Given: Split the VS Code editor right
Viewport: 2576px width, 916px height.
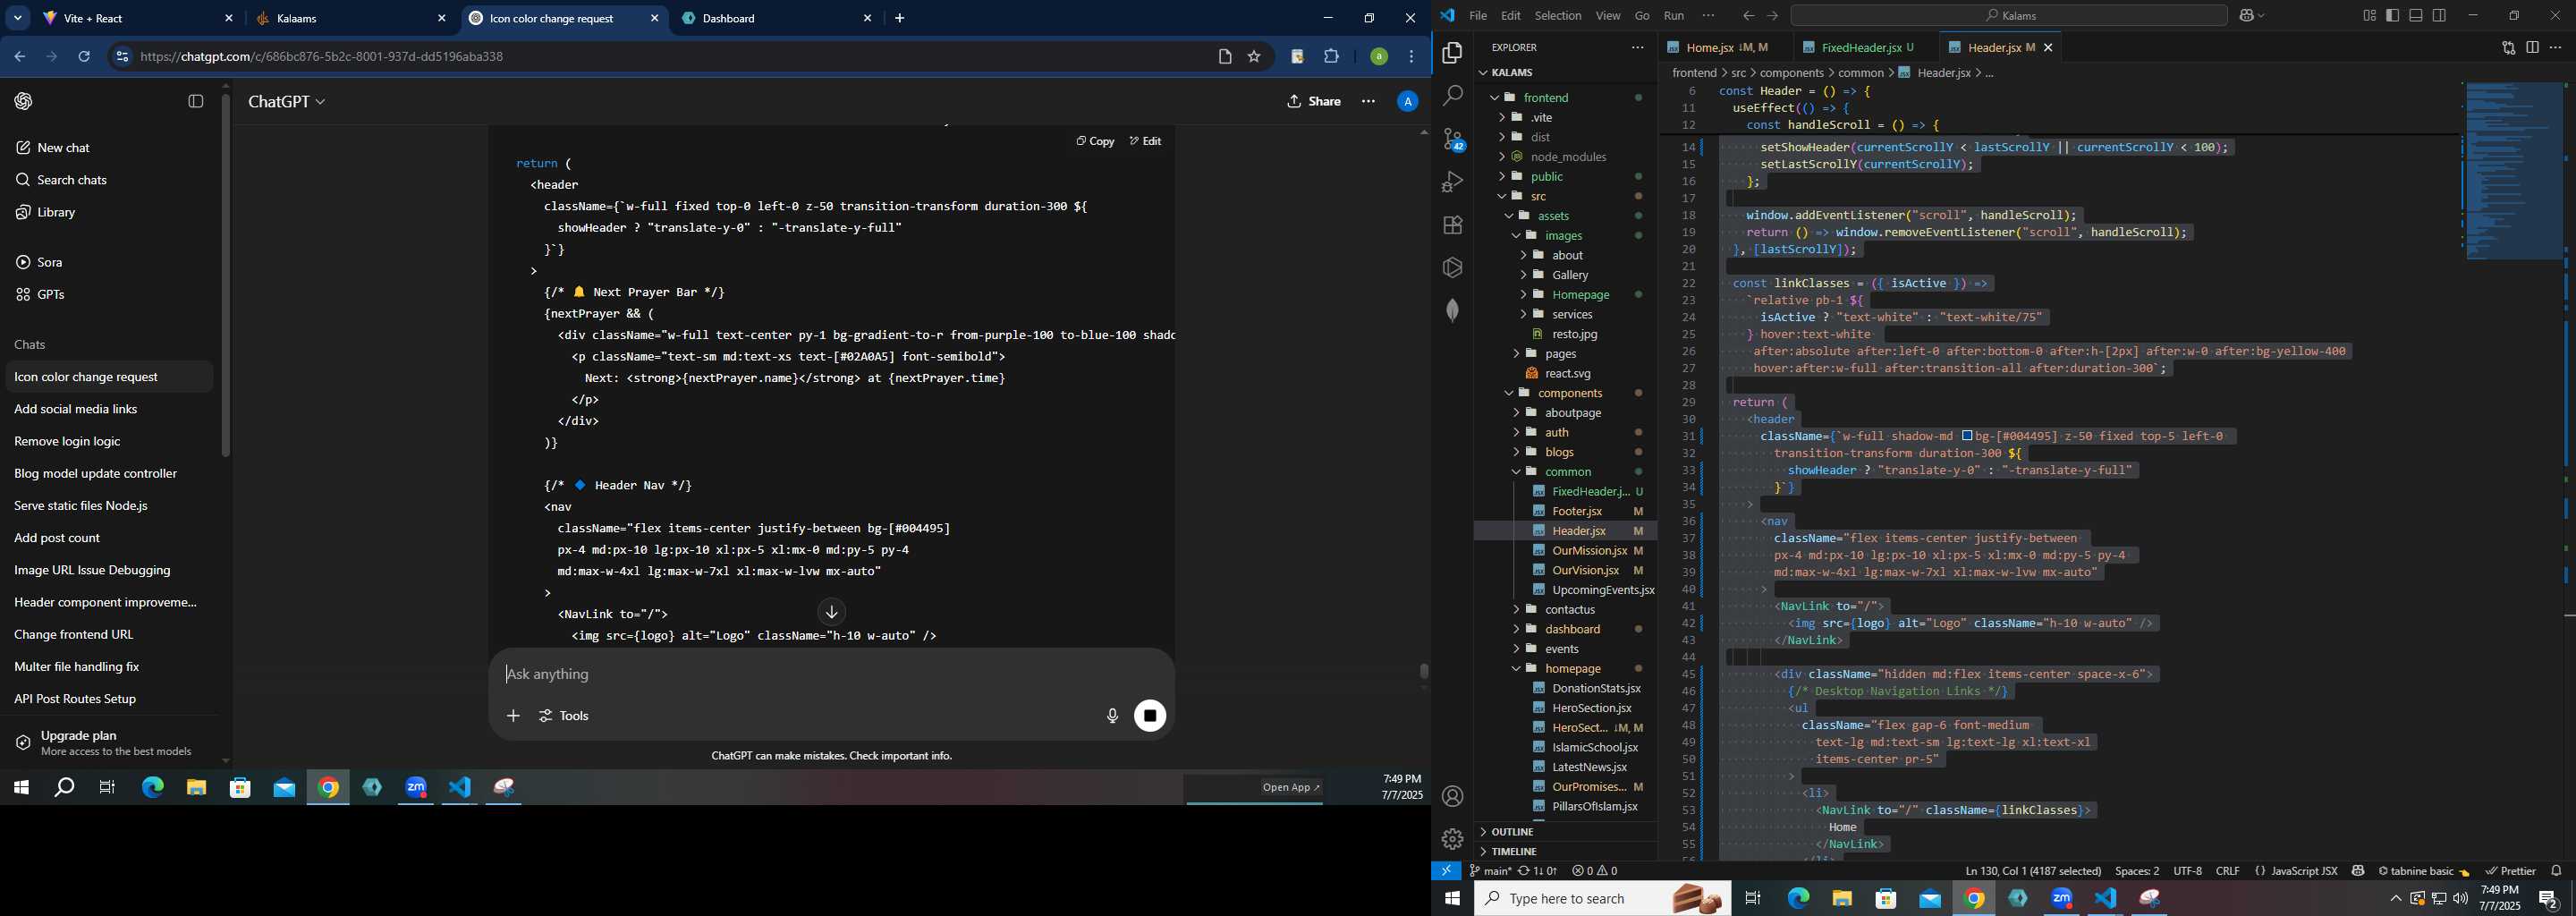Looking at the screenshot, I should tap(2532, 47).
